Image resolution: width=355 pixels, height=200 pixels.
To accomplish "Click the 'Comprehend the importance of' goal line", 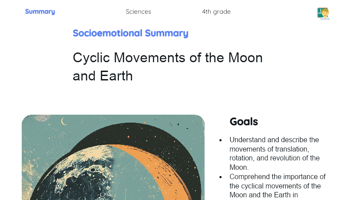I will 278,176.
